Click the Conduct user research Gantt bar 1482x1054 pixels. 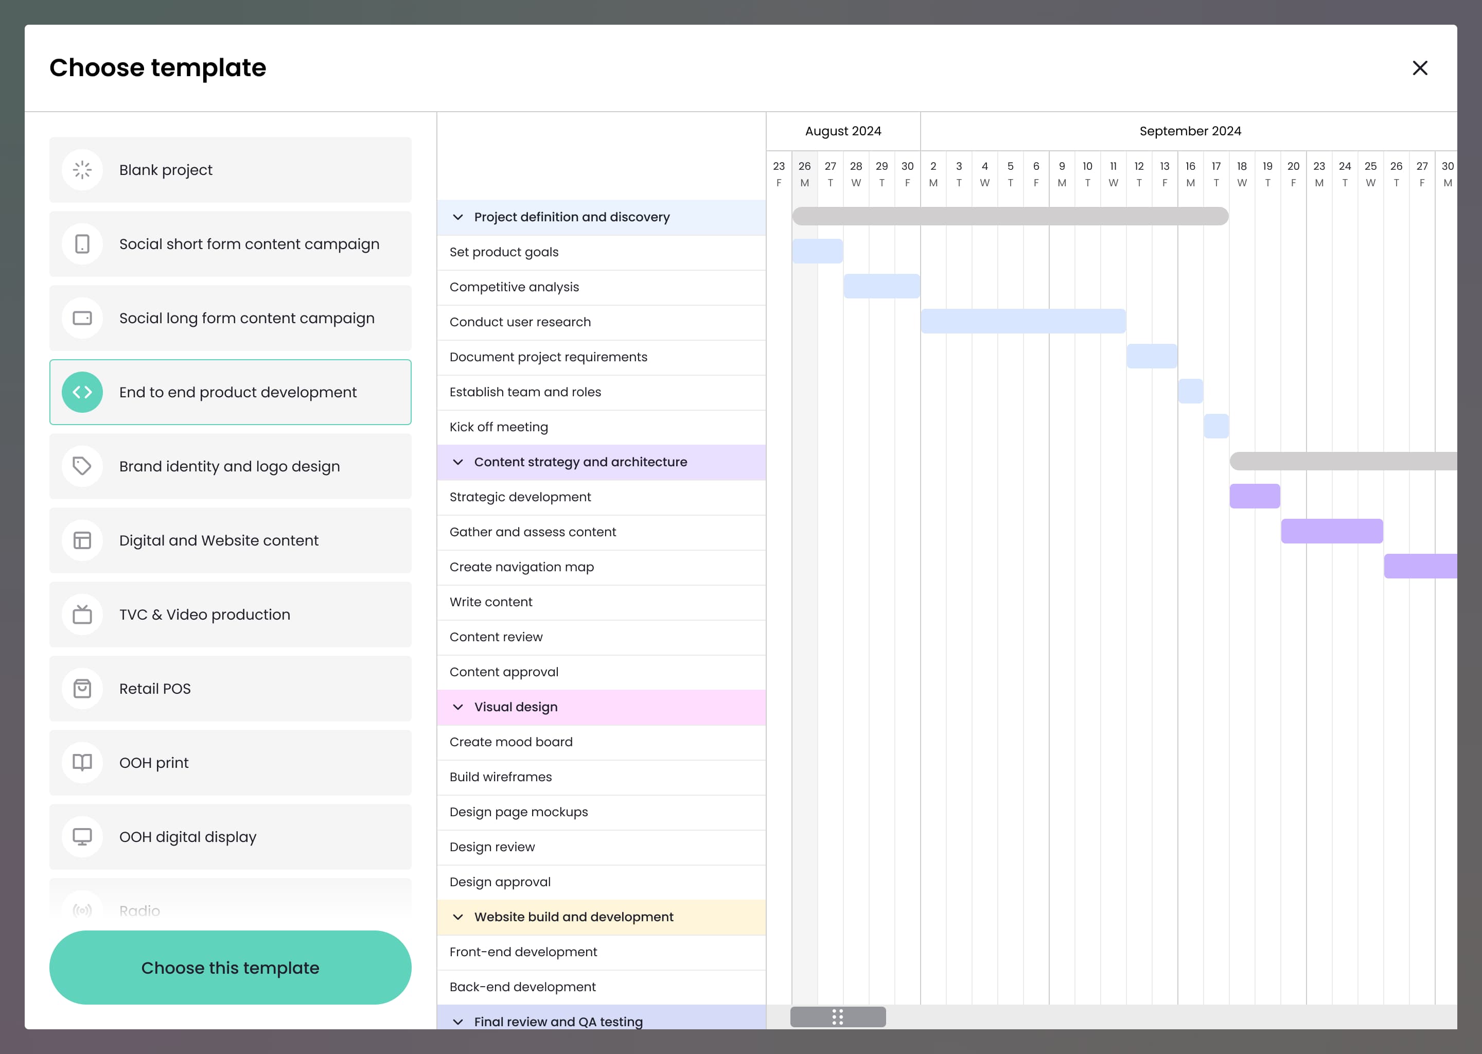click(x=1024, y=321)
